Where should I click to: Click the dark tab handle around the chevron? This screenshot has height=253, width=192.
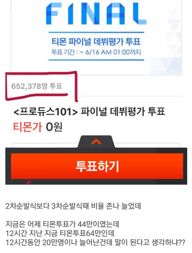point(96,141)
